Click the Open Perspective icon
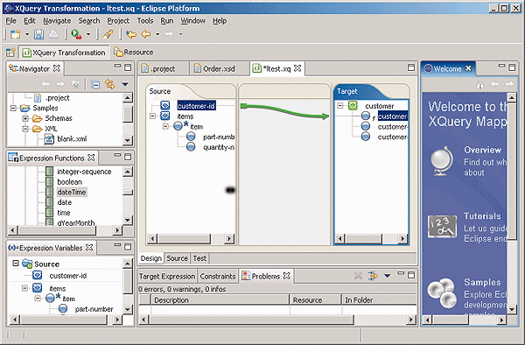This screenshot has width=525, height=345. point(10,53)
